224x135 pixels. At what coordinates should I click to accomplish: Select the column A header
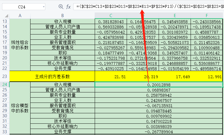tap(20, 15)
